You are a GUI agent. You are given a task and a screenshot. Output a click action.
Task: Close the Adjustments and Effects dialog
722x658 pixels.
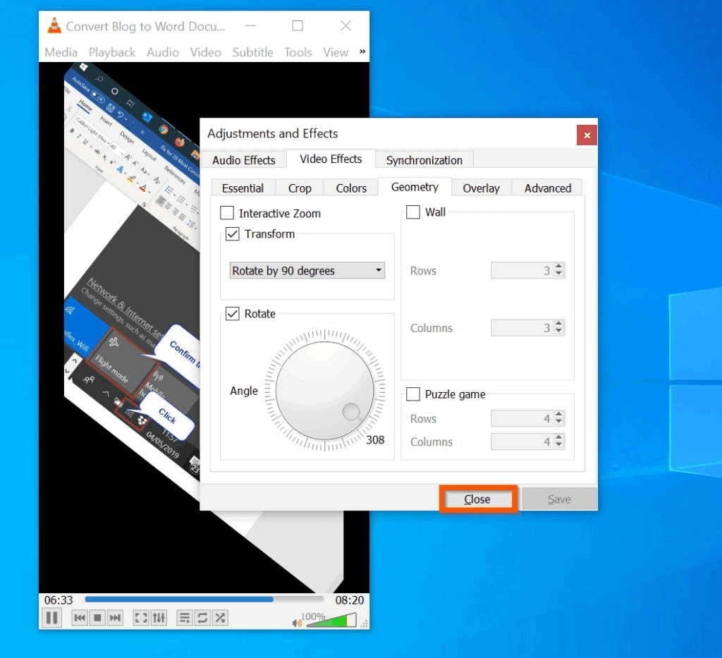(477, 499)
